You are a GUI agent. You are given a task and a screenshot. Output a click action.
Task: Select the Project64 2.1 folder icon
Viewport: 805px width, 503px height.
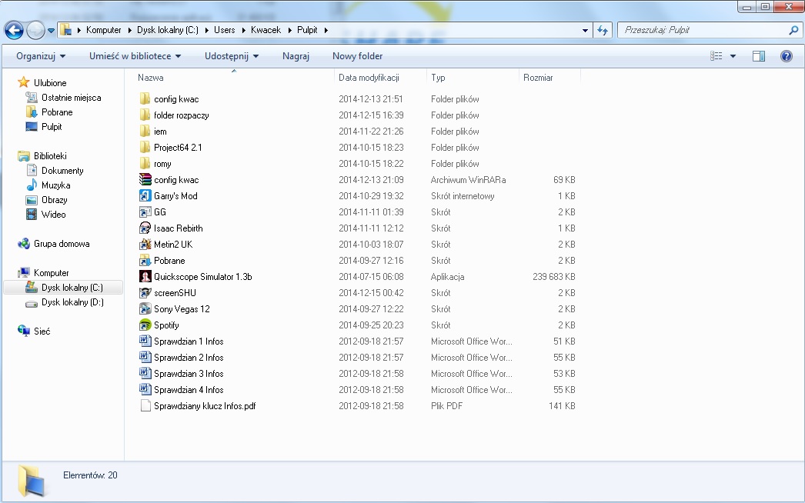click(x=145, y=147)
